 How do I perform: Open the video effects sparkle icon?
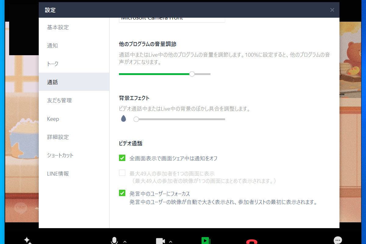27,240
